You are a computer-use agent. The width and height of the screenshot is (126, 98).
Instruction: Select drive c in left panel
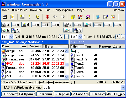[16, 25]
